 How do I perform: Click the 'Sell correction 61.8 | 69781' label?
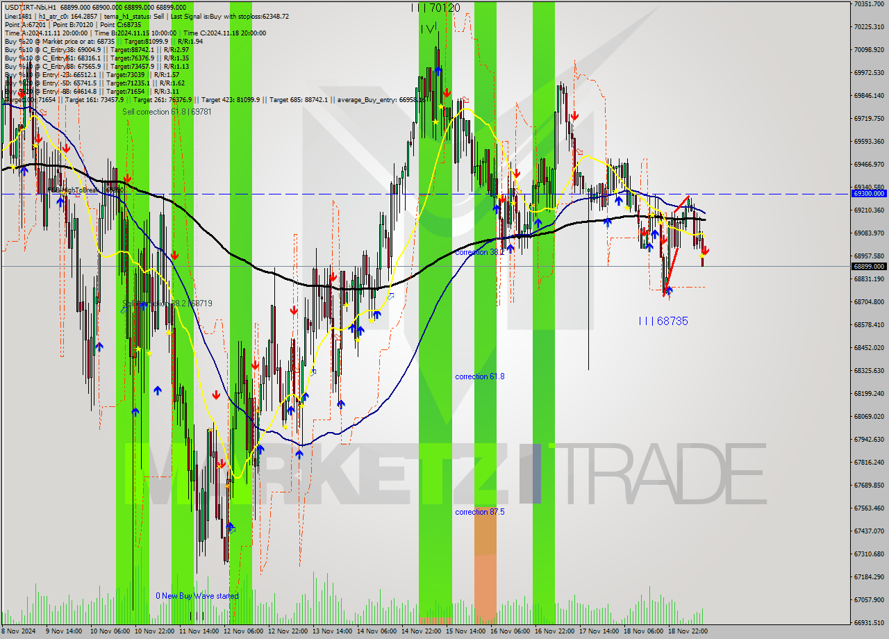click(x=167, y=112)
